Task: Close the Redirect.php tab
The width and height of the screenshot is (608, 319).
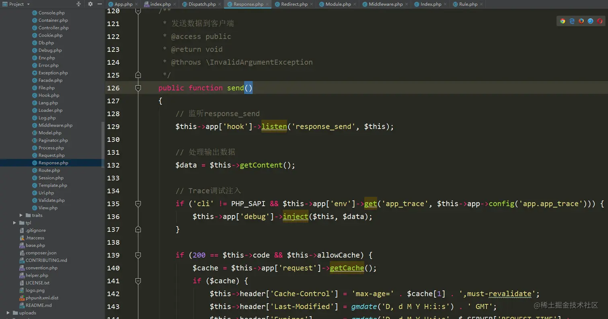Action: point(312,4)
